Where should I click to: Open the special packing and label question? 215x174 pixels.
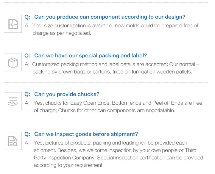tap(91, 56)
